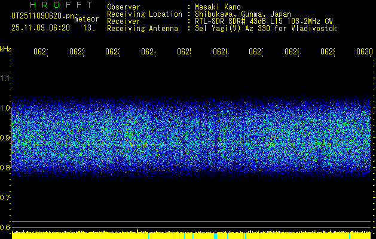Click the 0.6 frequency axis tick

tap(5, 228)
